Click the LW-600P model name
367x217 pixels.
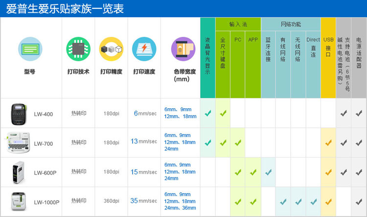[x=45, y=173]
